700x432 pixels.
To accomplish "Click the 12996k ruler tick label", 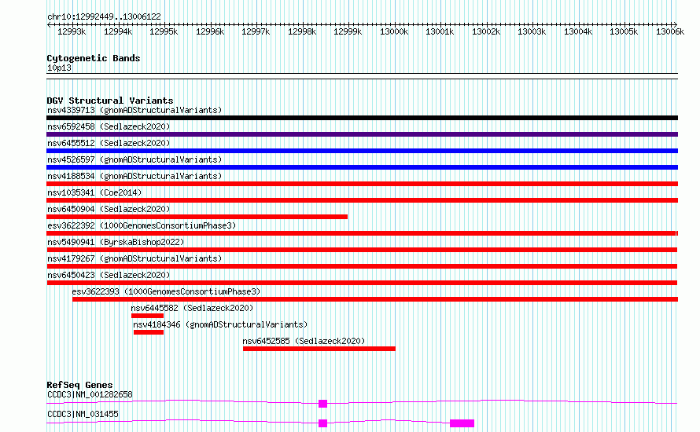I will (210, 31).
